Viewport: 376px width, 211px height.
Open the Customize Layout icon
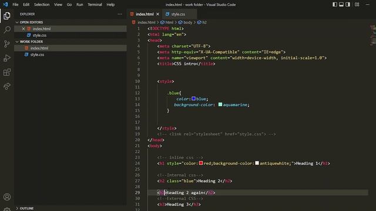(x=357, y=4)
